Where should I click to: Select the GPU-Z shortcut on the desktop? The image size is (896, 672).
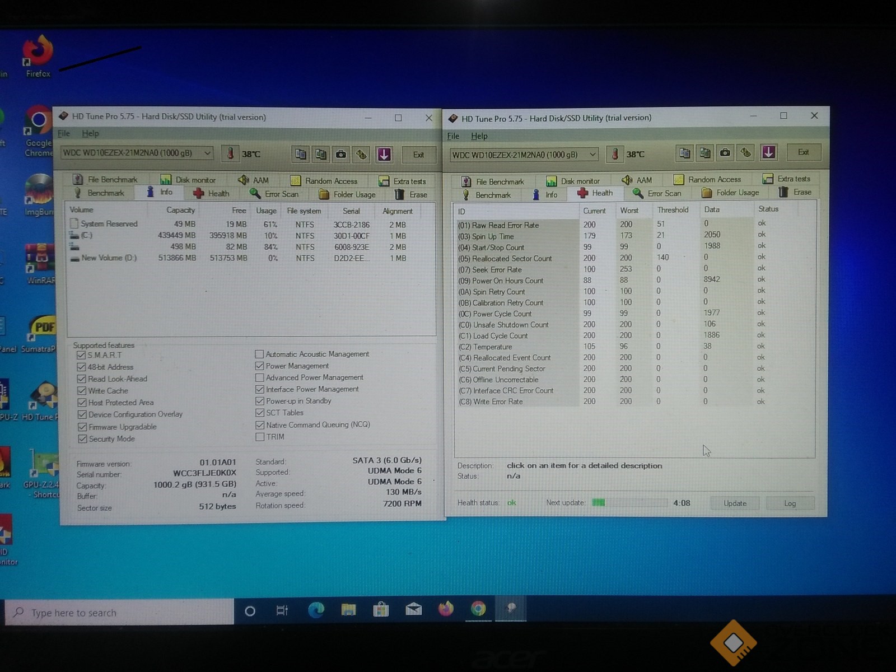point(41,474)
